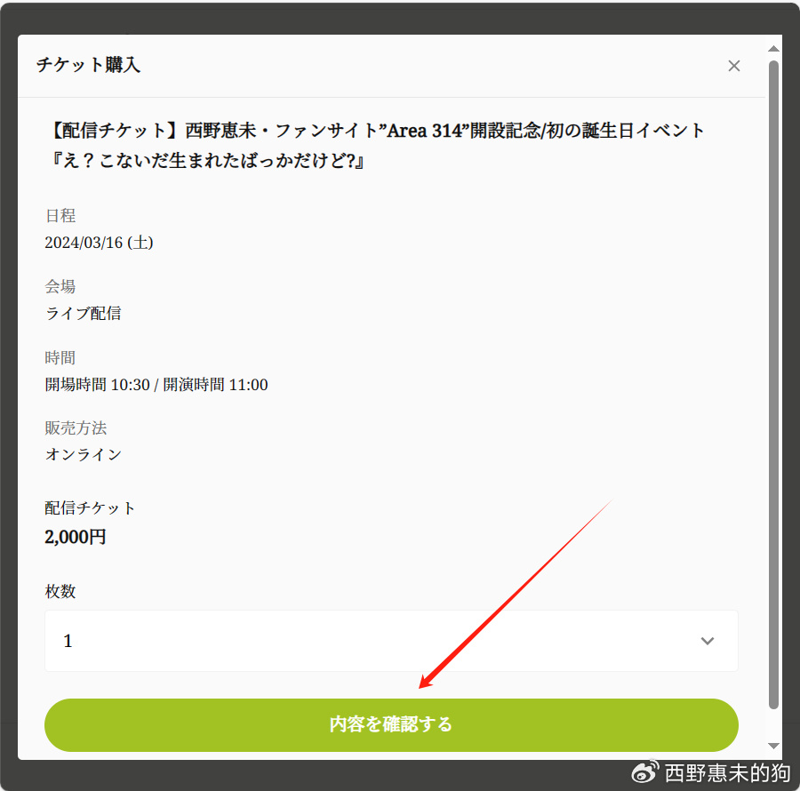Image resolution: width=800 pixels, height=791 pixels.
Task: Click the selected value 1 in quantity box
Action: point(68,641)
